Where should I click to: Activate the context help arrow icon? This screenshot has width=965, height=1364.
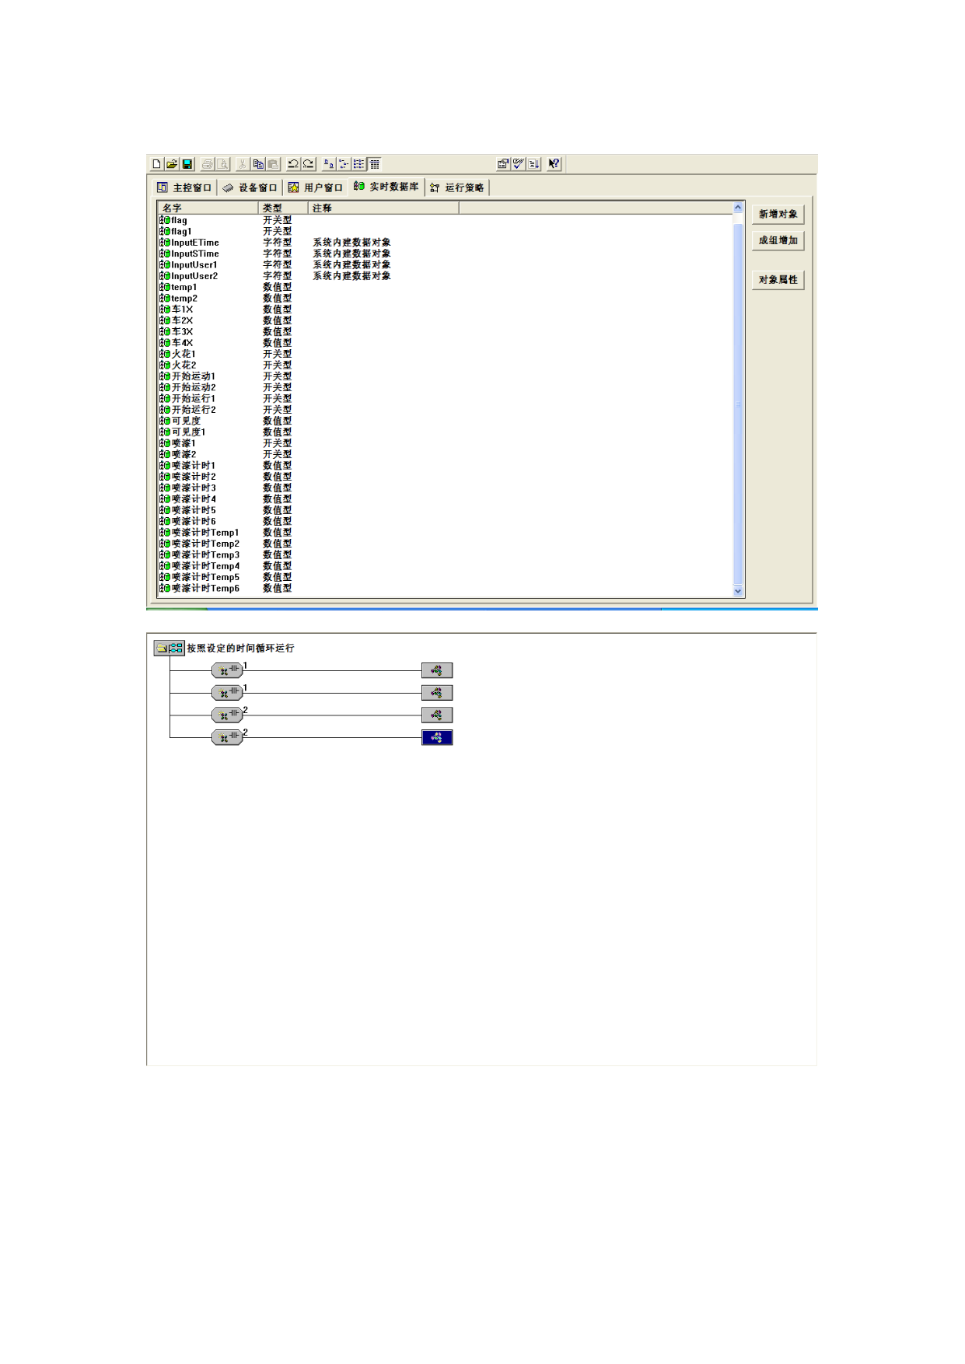point(554,164)
